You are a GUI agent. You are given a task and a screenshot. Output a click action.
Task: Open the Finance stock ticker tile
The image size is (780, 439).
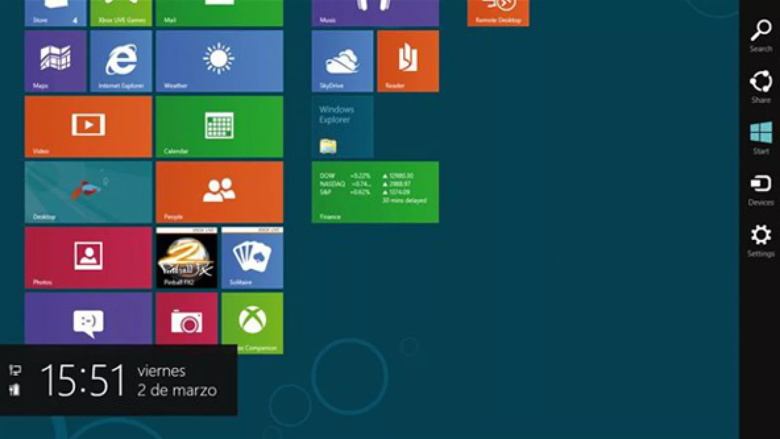coord(375,192)
